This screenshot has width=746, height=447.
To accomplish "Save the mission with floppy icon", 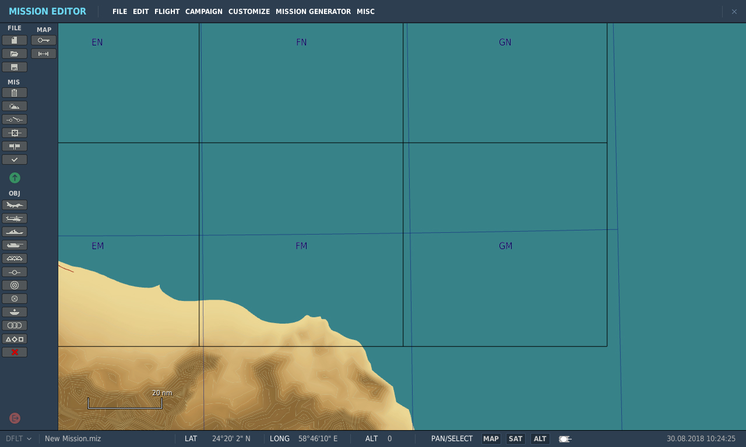I will tap(15, 67).
